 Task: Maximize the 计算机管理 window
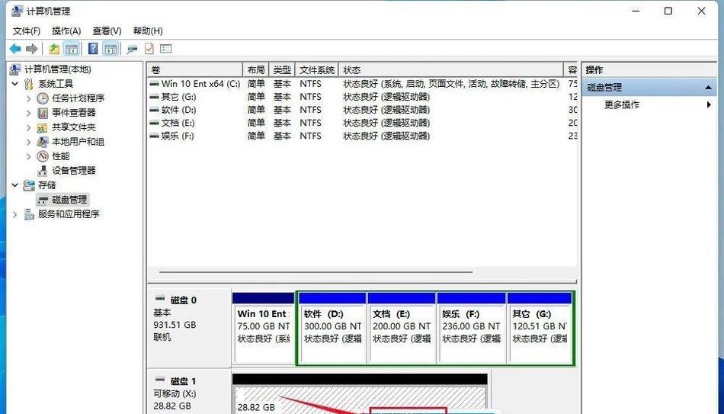coord(668,11)
